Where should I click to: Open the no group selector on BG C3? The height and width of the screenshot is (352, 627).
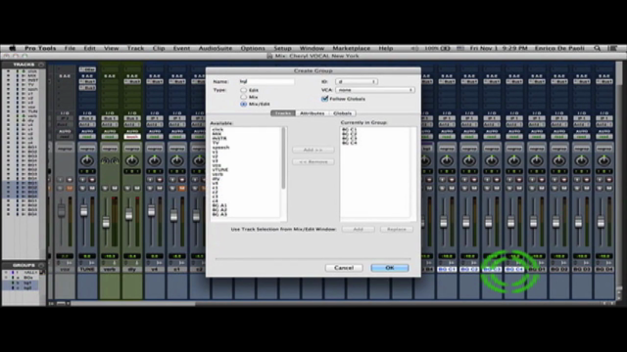492,149
